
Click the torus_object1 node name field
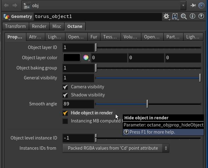pos(98,16)
